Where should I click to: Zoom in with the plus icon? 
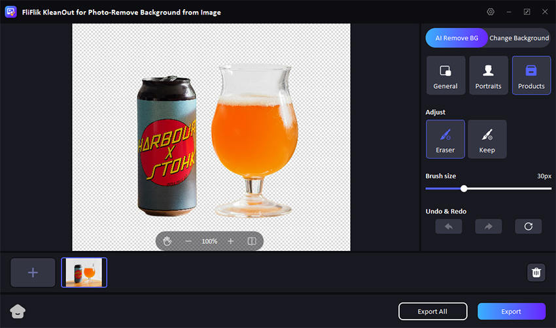[x=230, y=241]
